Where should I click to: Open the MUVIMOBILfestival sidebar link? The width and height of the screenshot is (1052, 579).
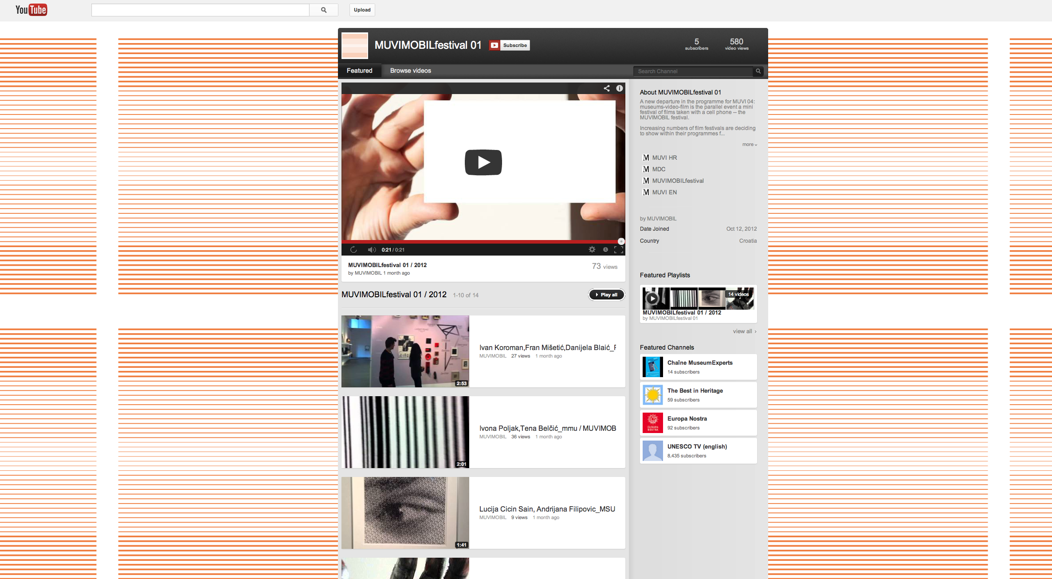[678, 181]
